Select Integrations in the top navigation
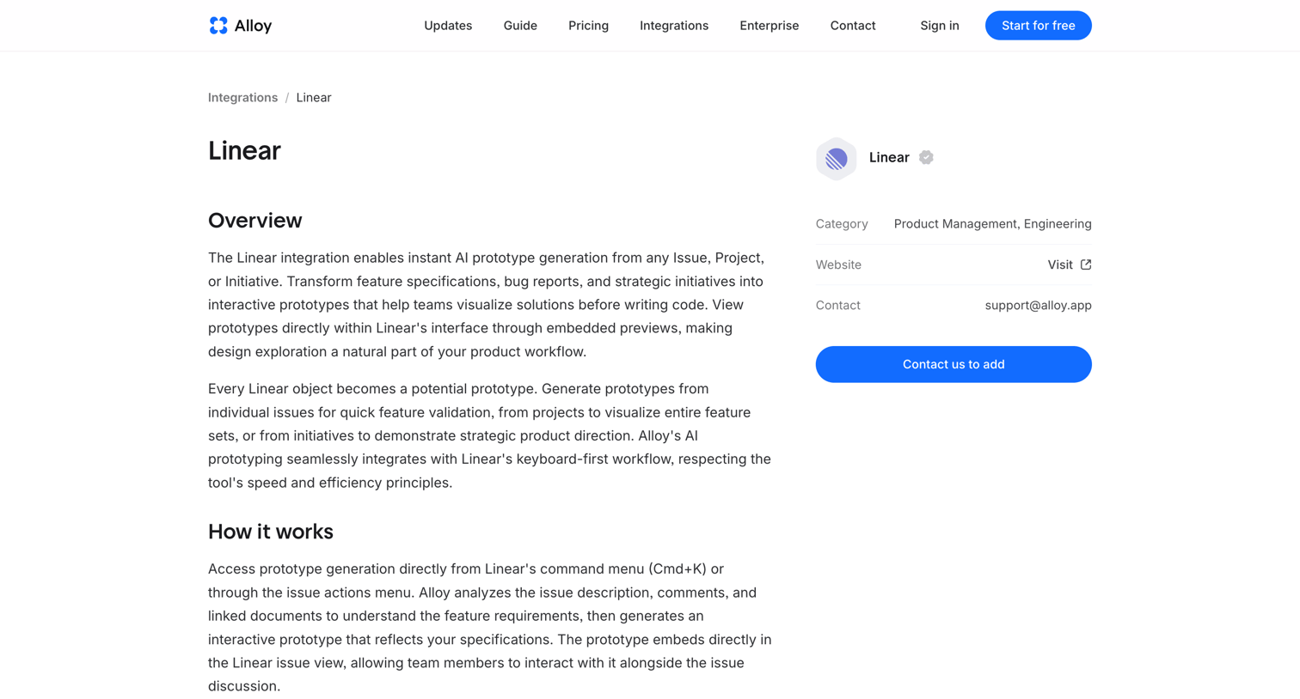 tap(674, 26)
